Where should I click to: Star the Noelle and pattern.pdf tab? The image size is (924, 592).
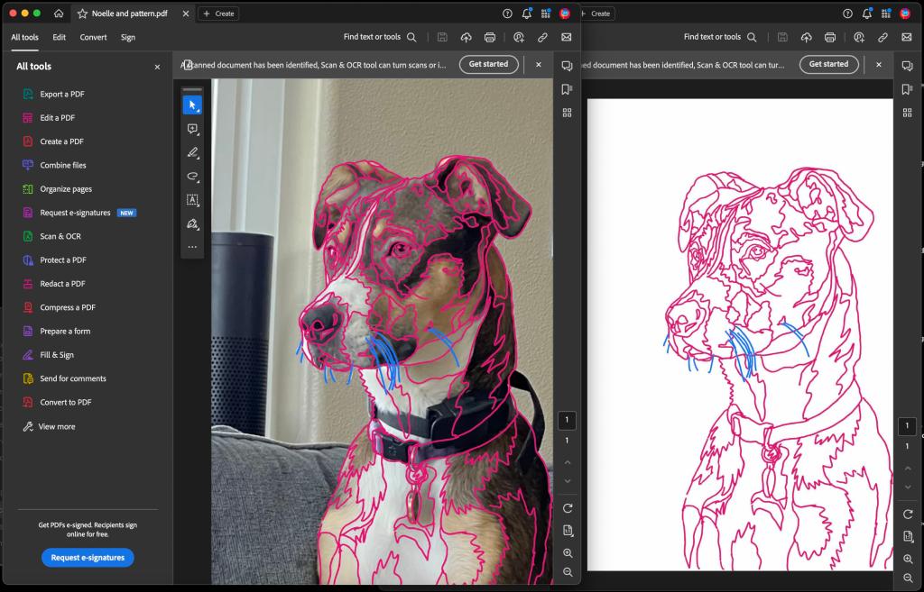pyautogui.click(x=82, y=14)
